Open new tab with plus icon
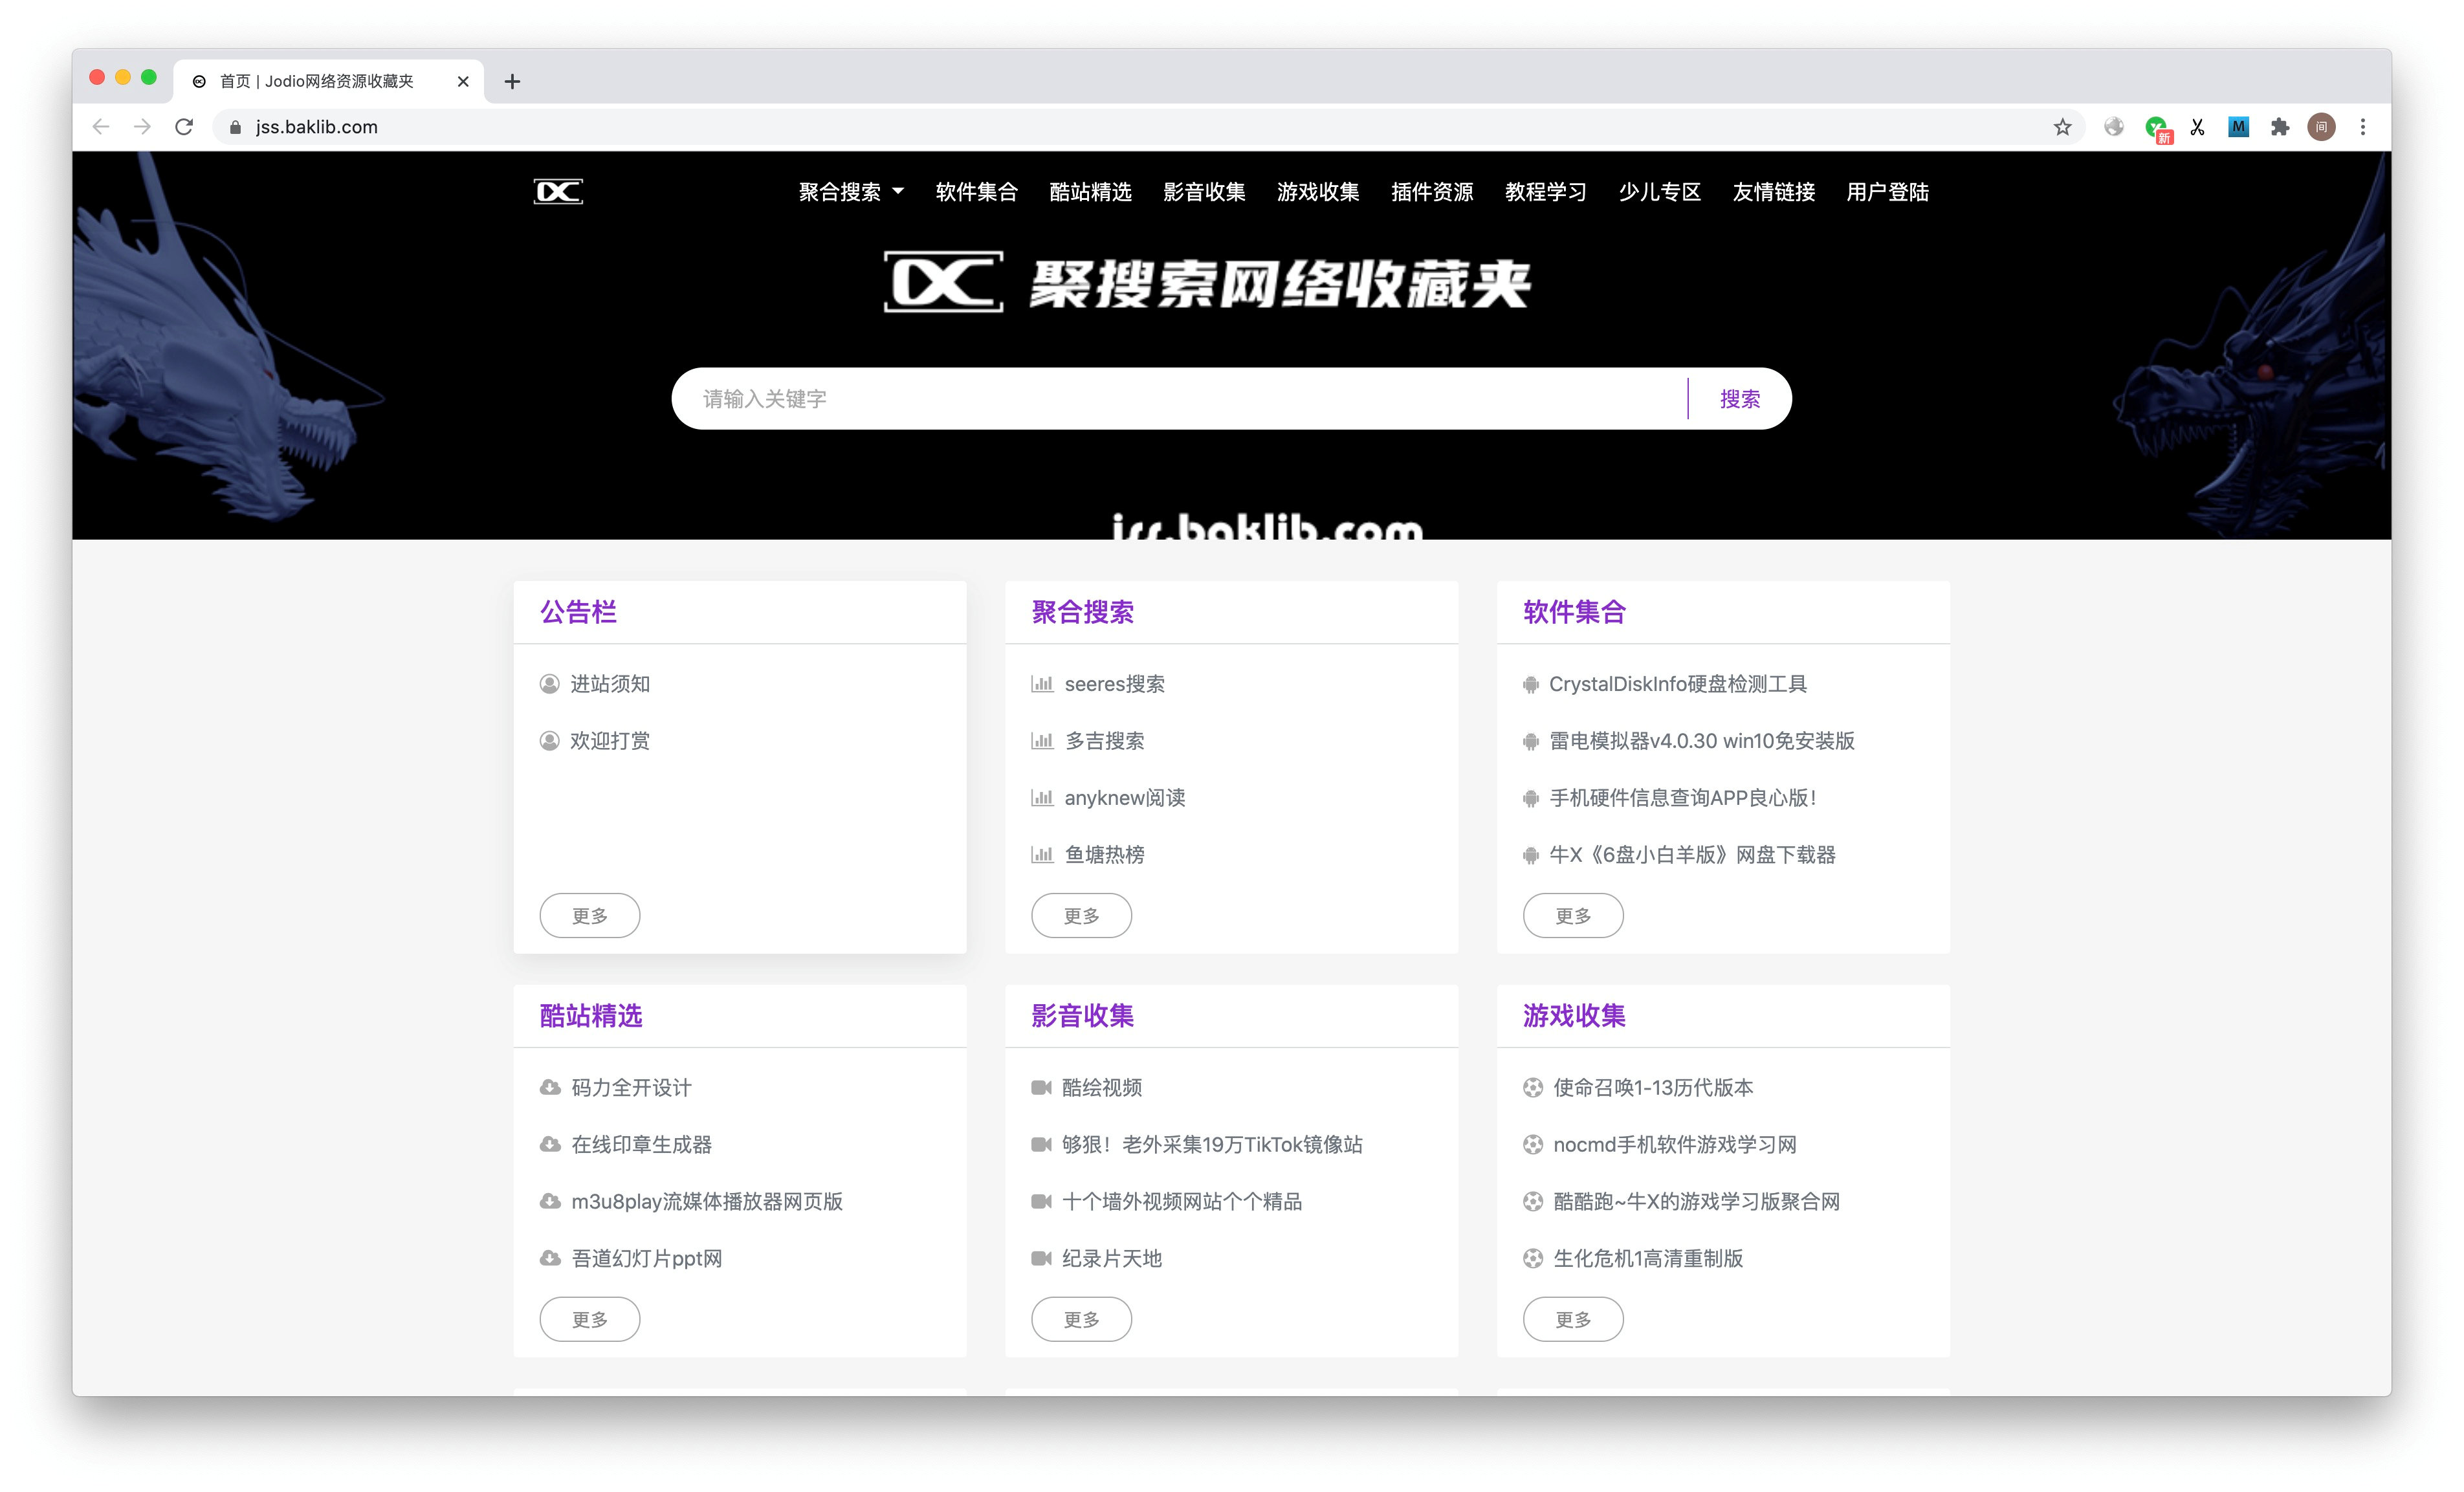This screenshot has height=1492, width=2464. [512, 82]
